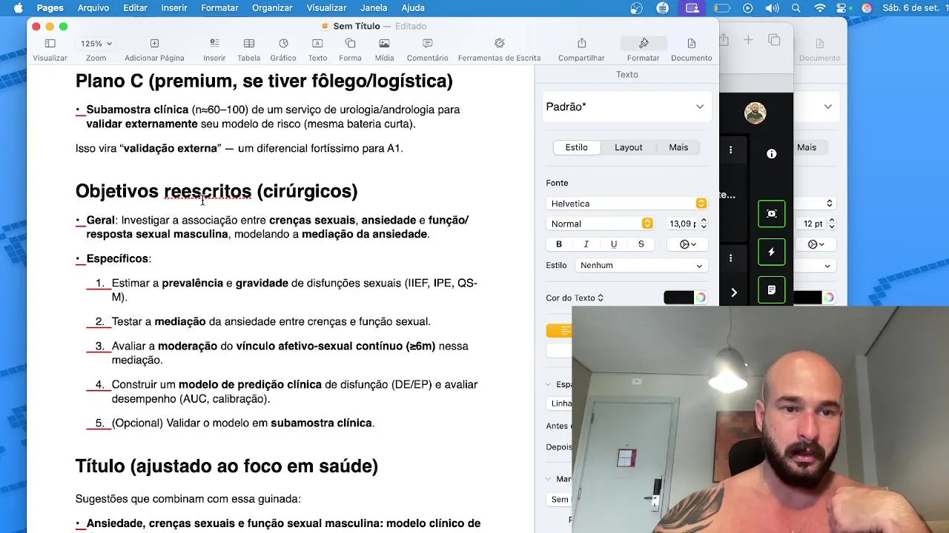Toggle underline (U) formatting
The height and width of the screenshot is (533, 949).
point(614,244)
